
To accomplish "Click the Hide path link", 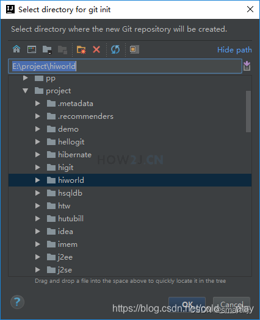I will point(234,50).
